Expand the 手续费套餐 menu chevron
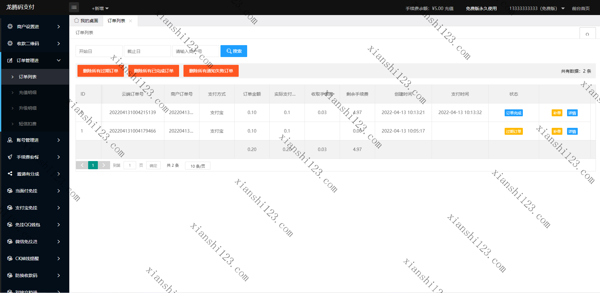This screenshot has height=293, width=600. [x=59, y=157]
